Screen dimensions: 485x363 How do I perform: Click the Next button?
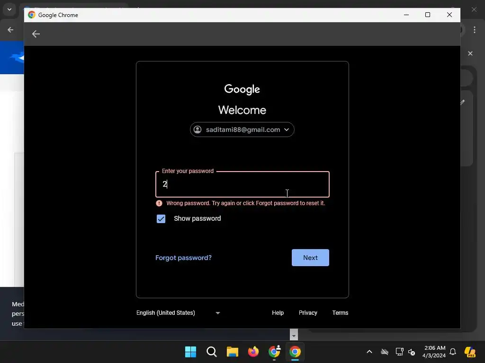tap(310, 258)
